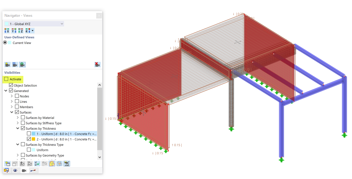
Task: Toggle the Object Selection checkbox
Action: click(x=11, y=85)
